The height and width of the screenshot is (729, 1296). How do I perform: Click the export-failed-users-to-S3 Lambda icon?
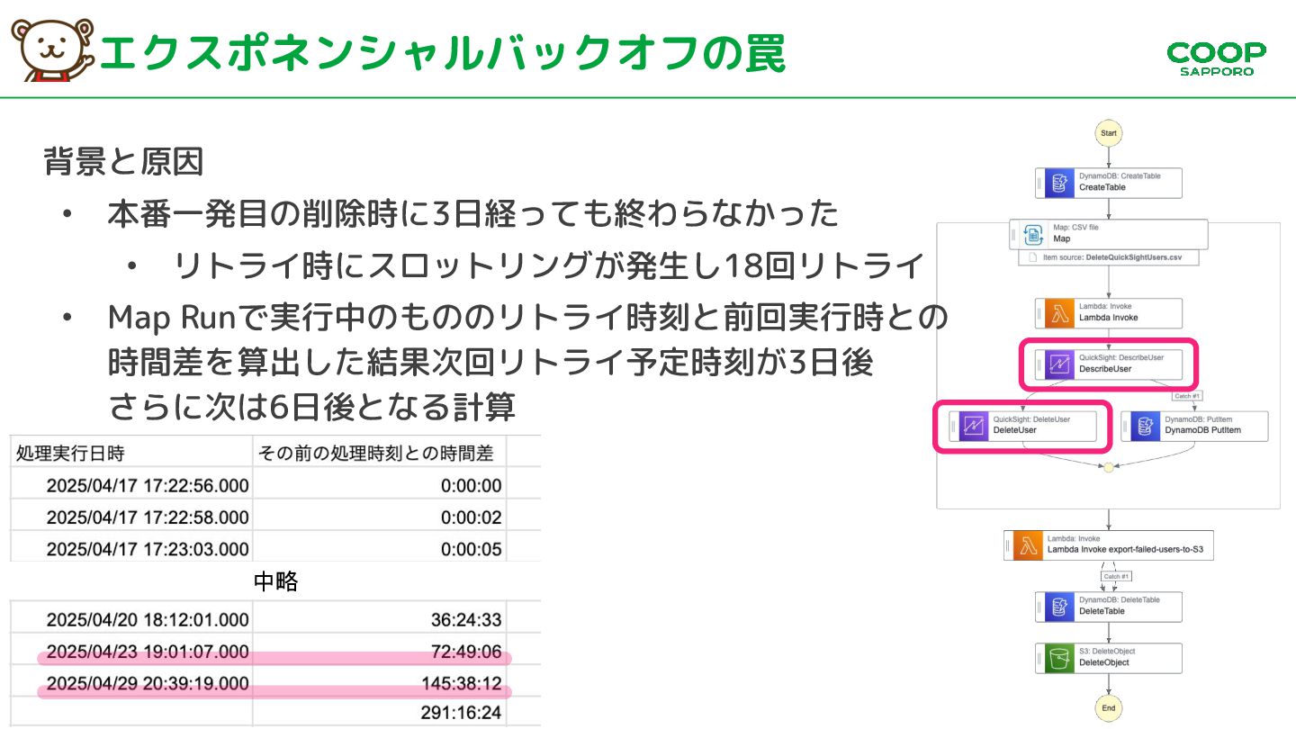point(1028,545)
